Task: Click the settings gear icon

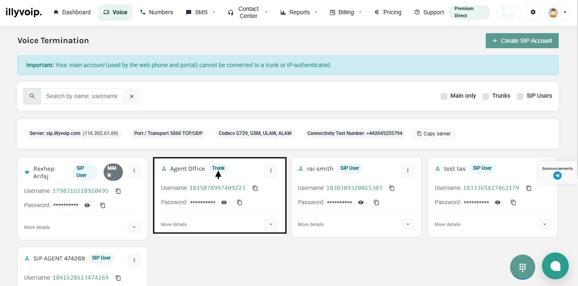Action: (533, 13)
